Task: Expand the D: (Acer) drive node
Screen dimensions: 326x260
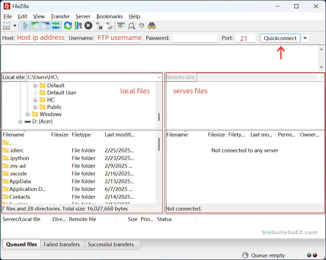Action: pyautogui.click(x=20, y=122)
